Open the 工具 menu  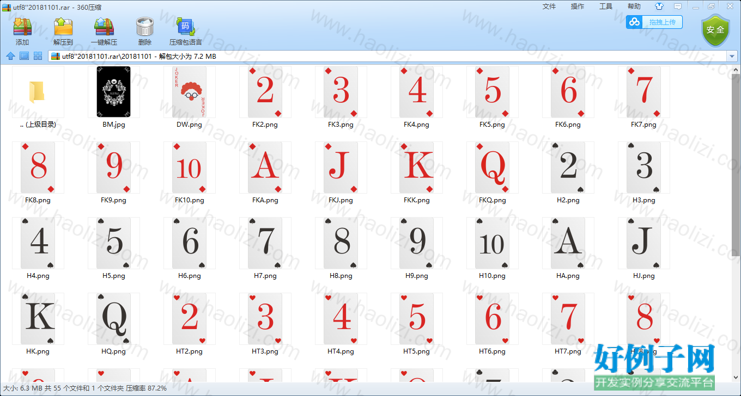pyautogui.click(x=606, y=7)
